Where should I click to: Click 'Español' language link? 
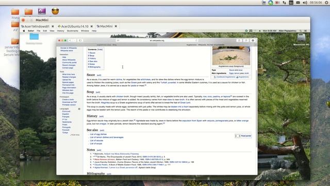(x=65, y=114)
